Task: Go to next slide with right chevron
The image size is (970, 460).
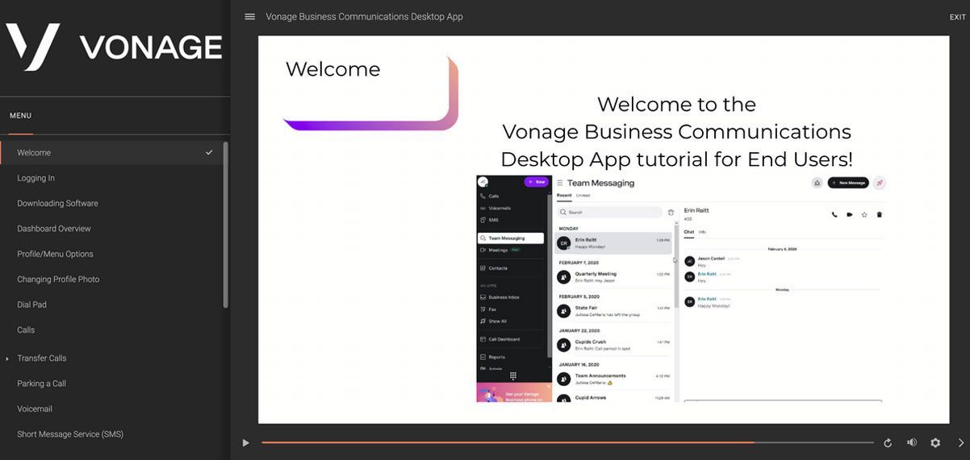Action: pos(961,442)
